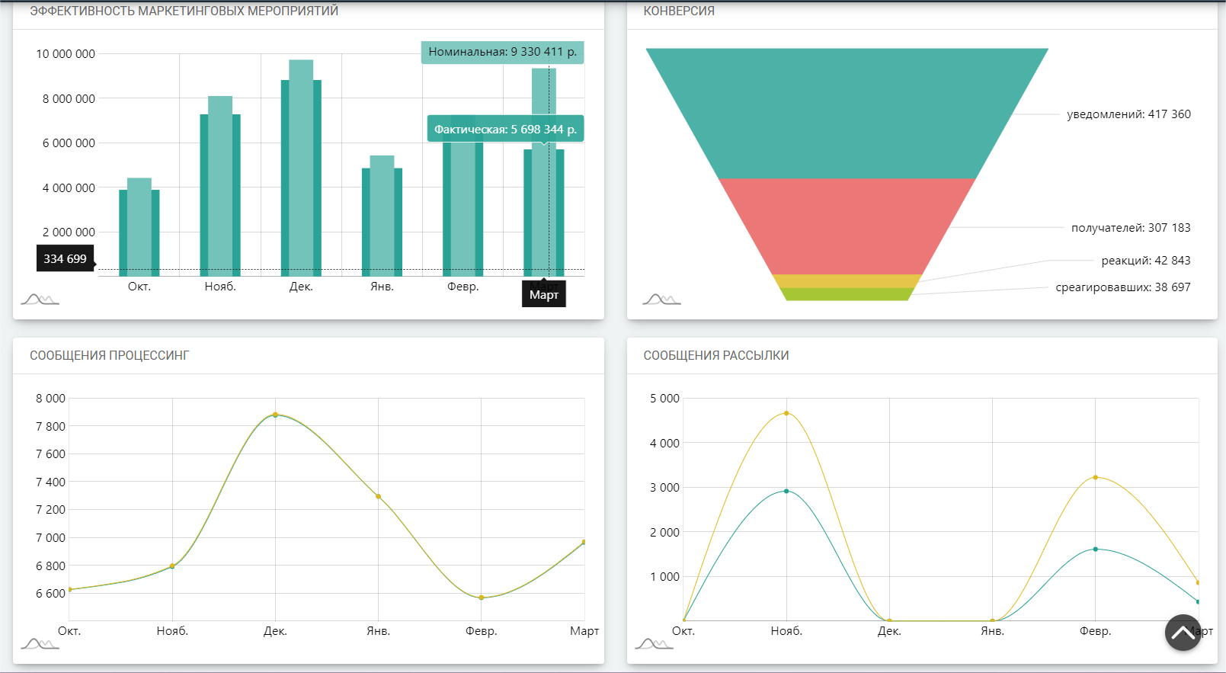Click the amCharts logo in marketing effectiveness chart
This screenshot has height=673, width=1226.
point(40,299)
